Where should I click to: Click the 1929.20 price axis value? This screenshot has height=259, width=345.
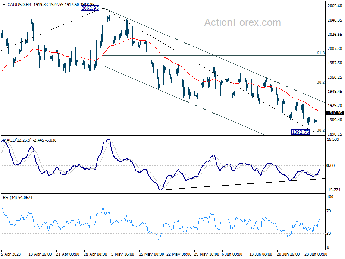pos(335,106)
